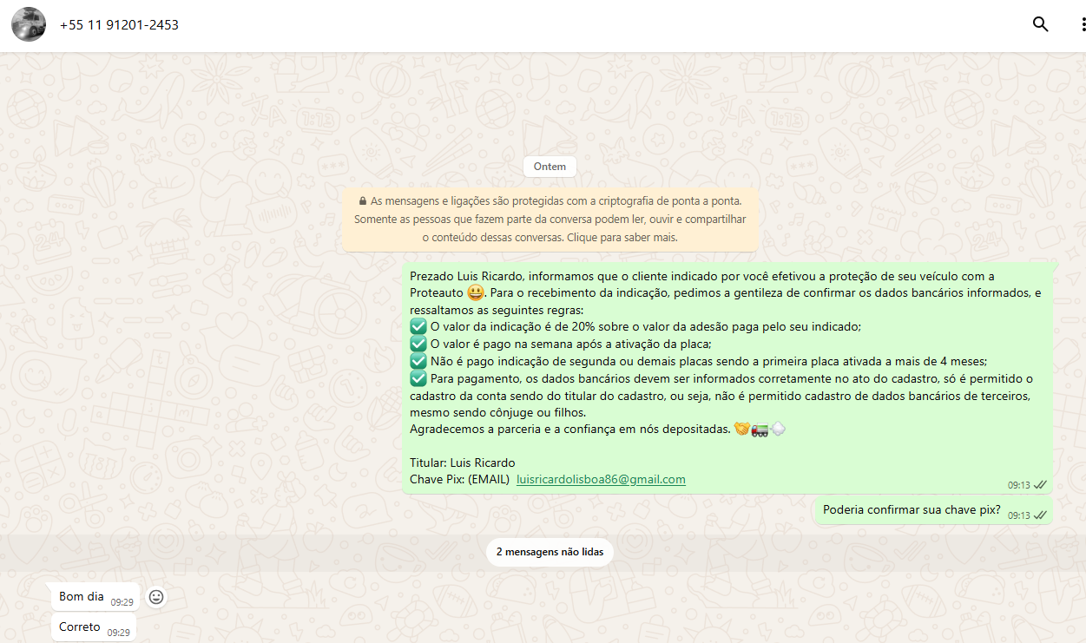Screen dimensions: 1086x643
Task: Click the end-to-end encryption notice
Action: pyautogui.click(x=550, y=220)
